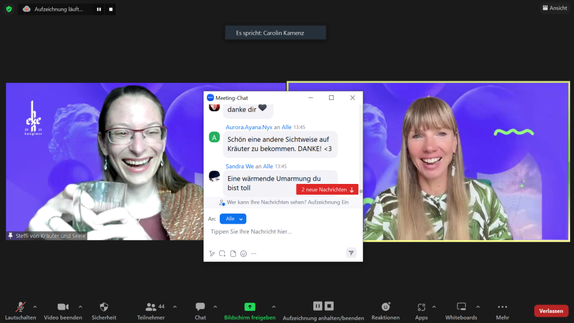The image size is (574, 323).
Task: Open the Alle recipient dropdown in chat
Action: coord(233,219)
